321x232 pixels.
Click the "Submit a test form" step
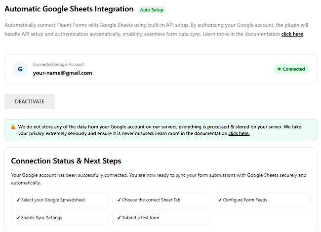point(160,217)
